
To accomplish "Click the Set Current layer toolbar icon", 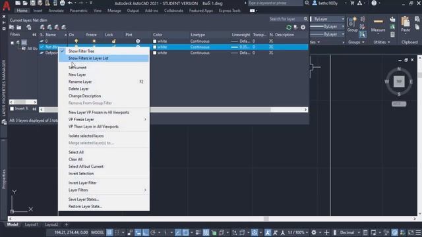I will [64, 27].
